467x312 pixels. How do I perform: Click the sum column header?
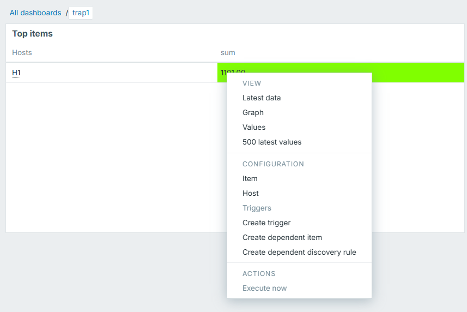pyautogui.click(x=228, y=52)
